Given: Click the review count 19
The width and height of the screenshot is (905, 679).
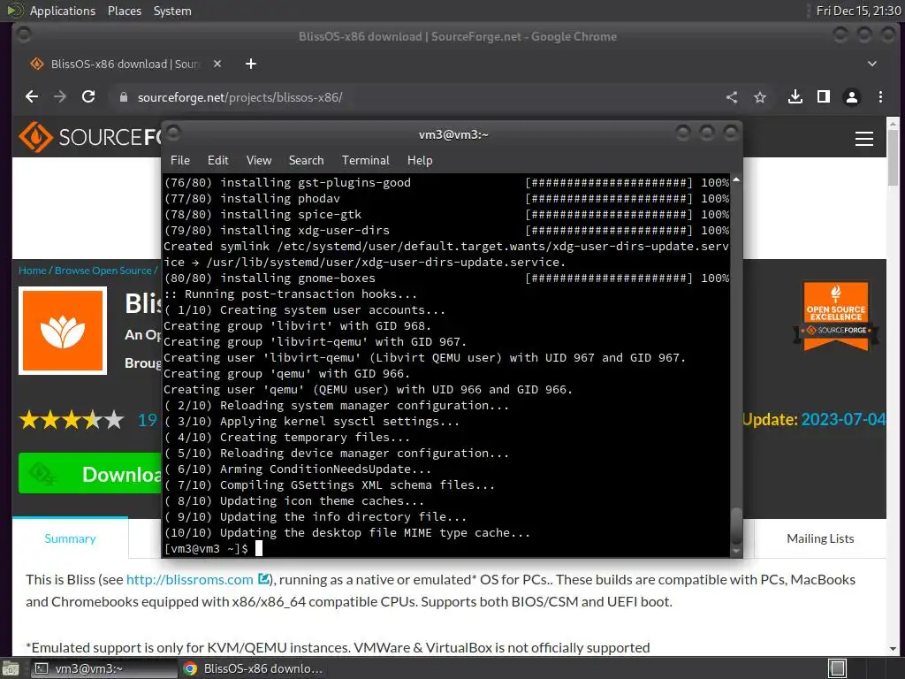Looking at the screenshot, I should (x=148, y=420).
